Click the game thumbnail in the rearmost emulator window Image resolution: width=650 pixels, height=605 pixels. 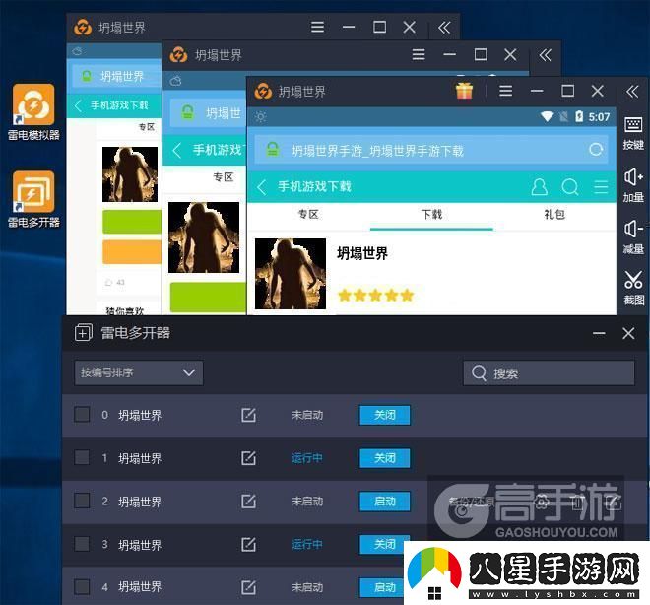pyautogui.click(x=130, y=174)
